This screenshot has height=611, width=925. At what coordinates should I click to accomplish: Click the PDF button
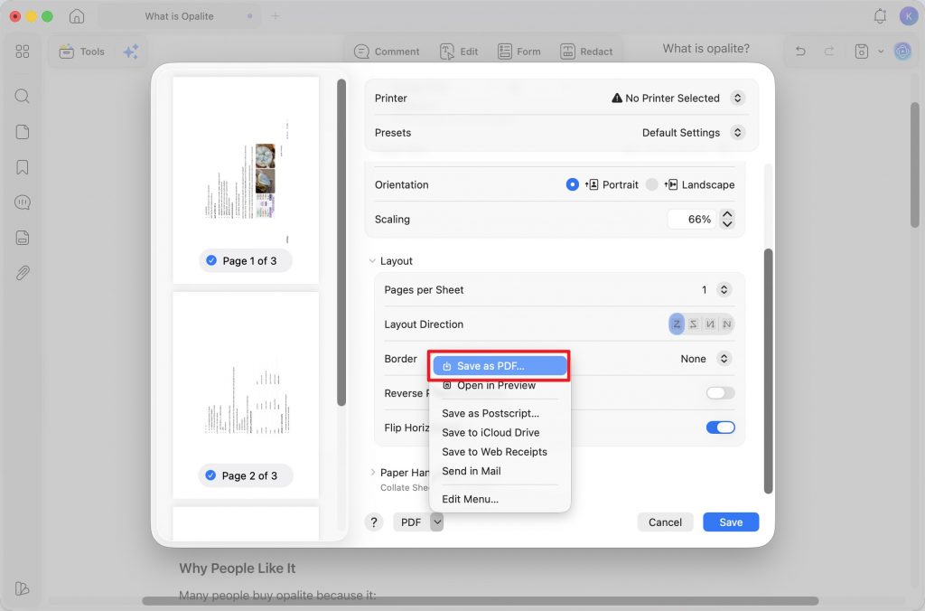tap(411, 522)
